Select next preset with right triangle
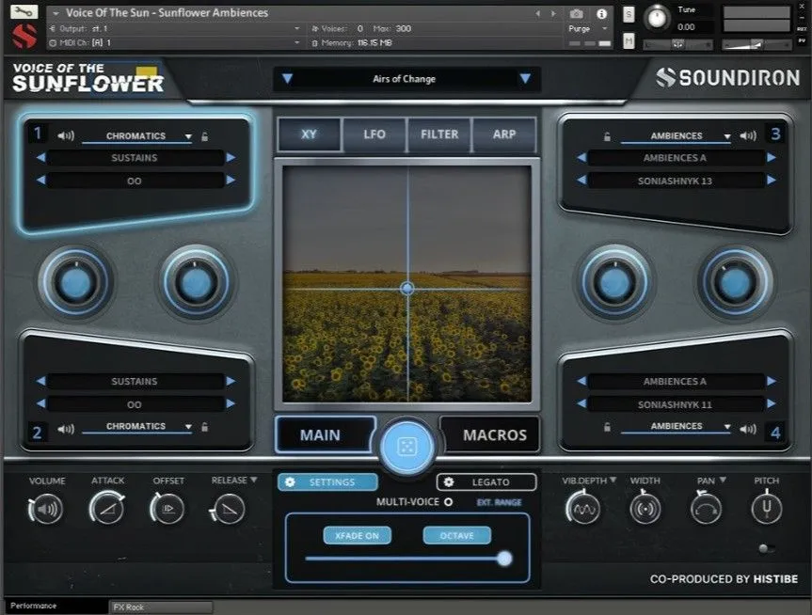The width and height of the screenshot is (812, 615). click(525, 79)
